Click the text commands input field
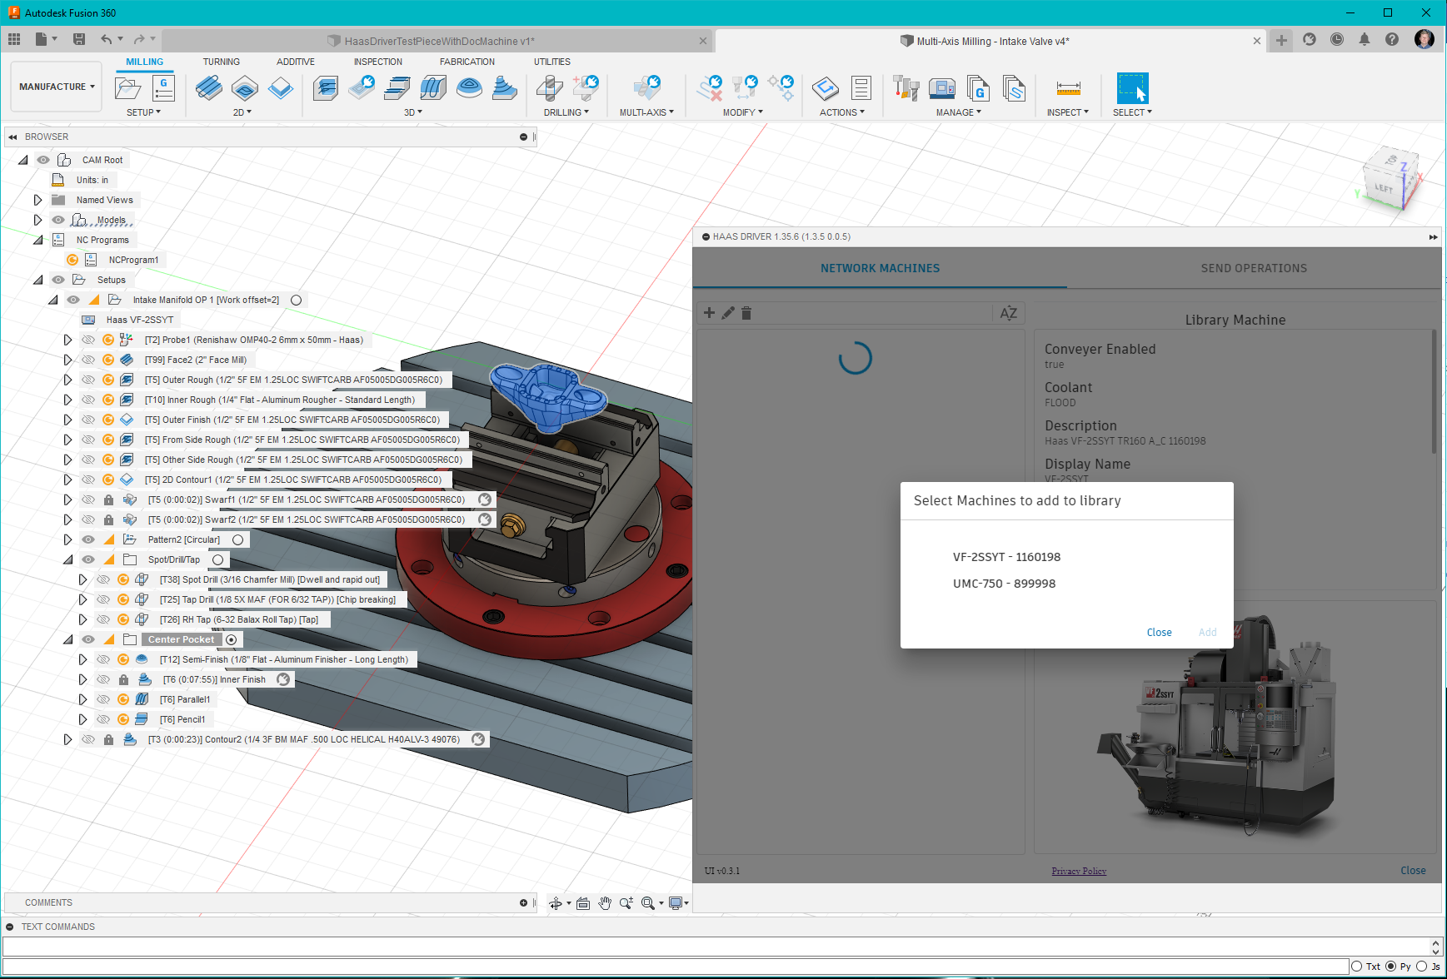 pyautogui.click(x=675, y=967)
